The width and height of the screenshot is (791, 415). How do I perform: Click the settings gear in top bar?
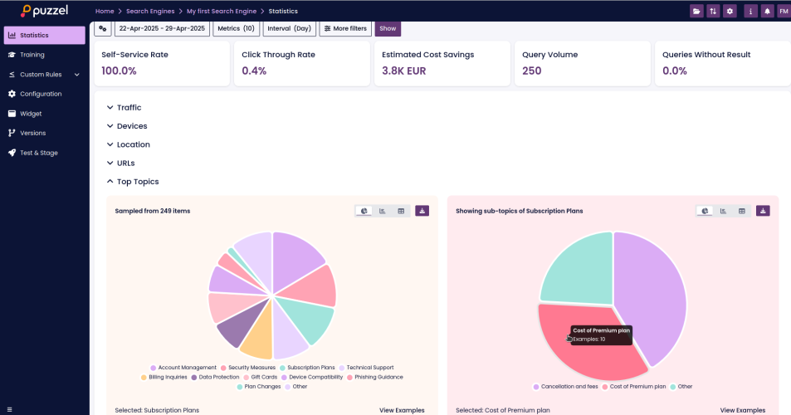[730, 11]
